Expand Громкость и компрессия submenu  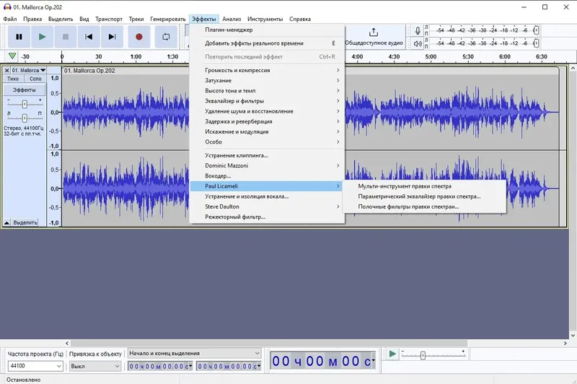coord(267,70)
